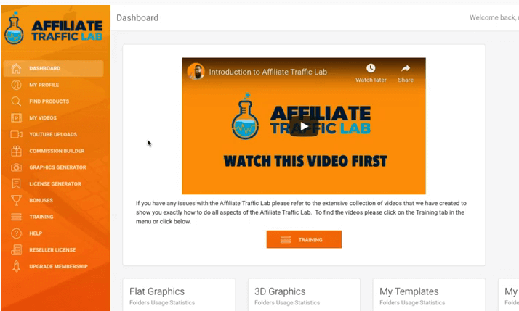
Task: Open the Help question mark icon
Action: pyautogui.click(x=16, y=233)
